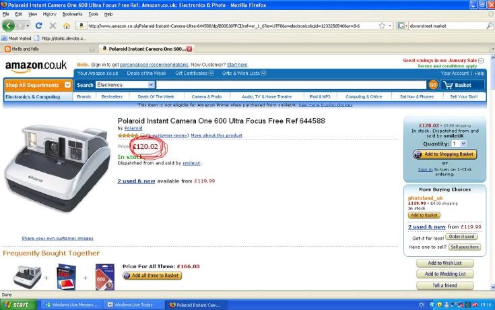
Task: Close the Polaroid Instant Camera tab
Action: (x=189, y=49)
